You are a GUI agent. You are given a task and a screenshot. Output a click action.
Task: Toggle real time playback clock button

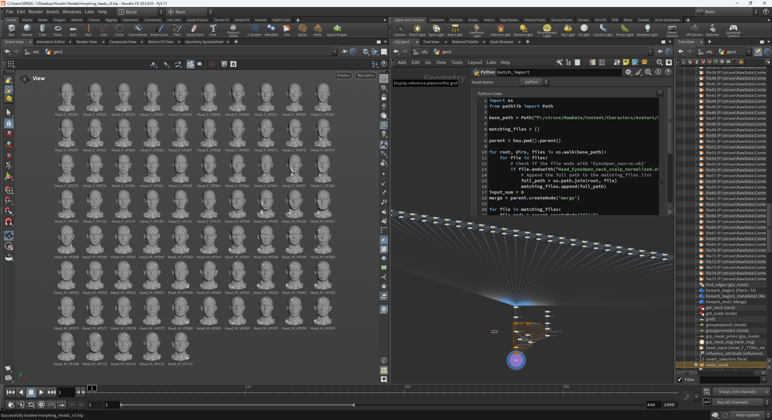click(x=41, y=405)
